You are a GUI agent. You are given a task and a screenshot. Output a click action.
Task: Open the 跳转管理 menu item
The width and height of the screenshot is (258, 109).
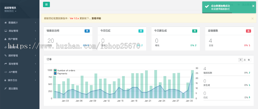20,56
